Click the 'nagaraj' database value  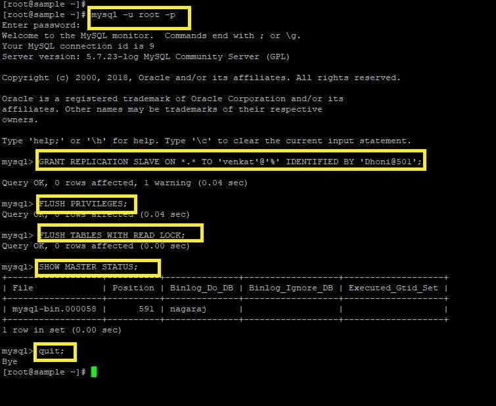pyautogui.click(x=188, y=309)
